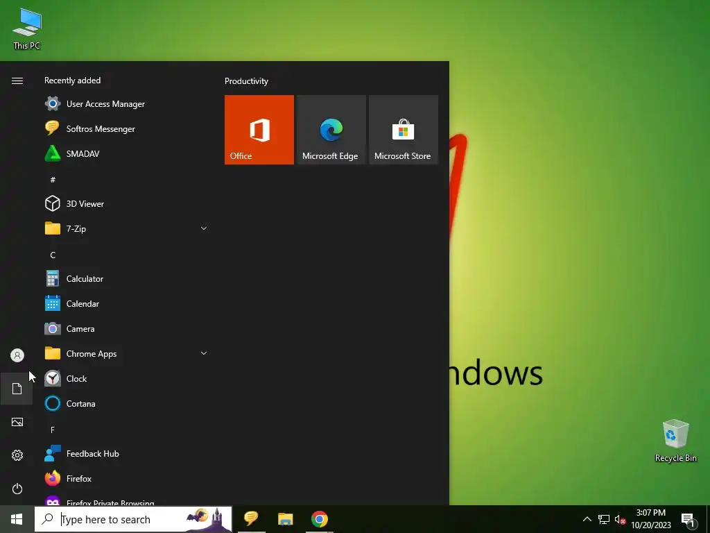Screen dimensions: 710x533
Task: Open the This PC desktop icon
Action: 27,29
